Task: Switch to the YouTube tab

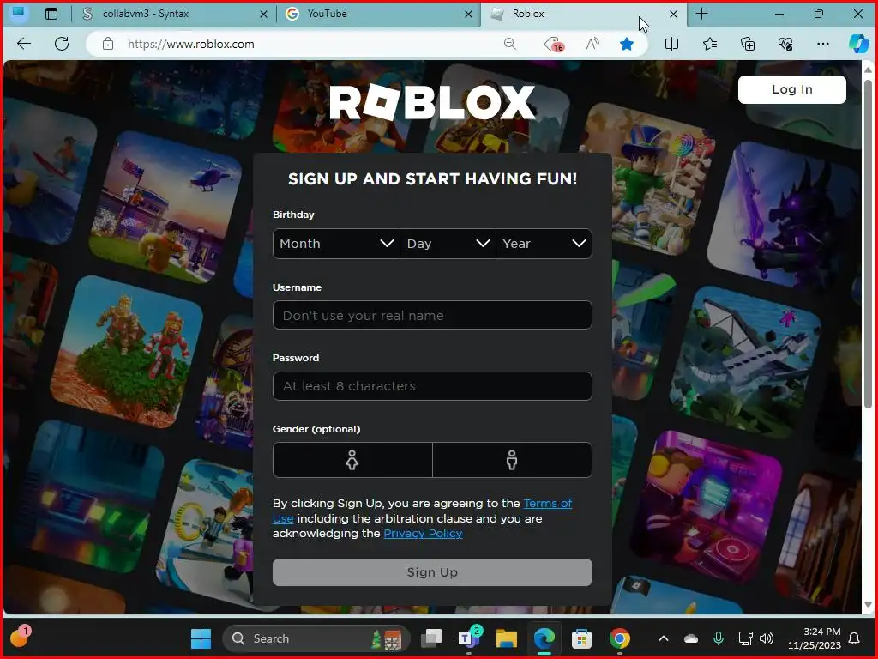Action: click(x=378, y=14)
